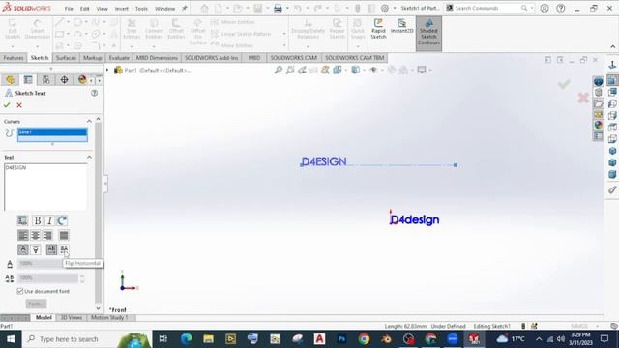Rotate the sketch text with Rotate button

[x=62, y=220]
